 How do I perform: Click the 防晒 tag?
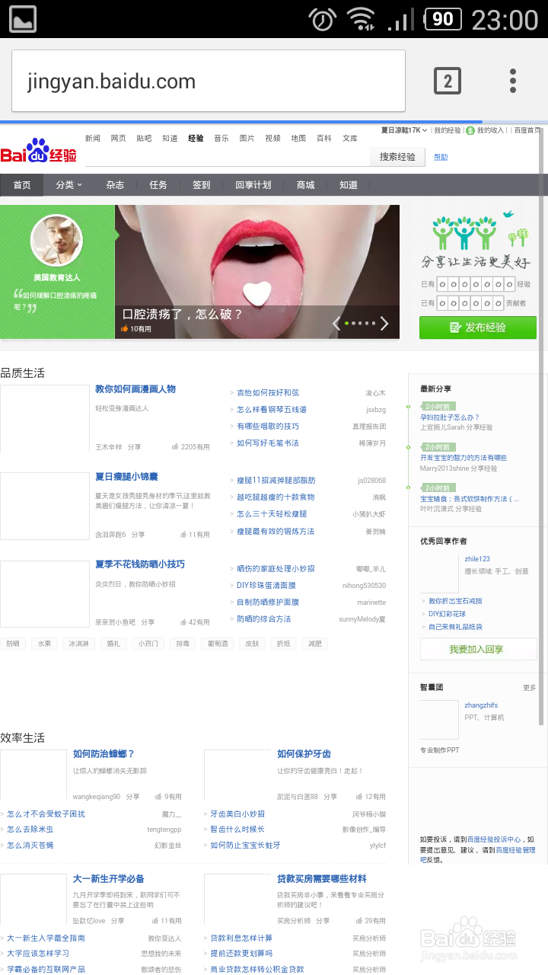(x=13, y=644)
